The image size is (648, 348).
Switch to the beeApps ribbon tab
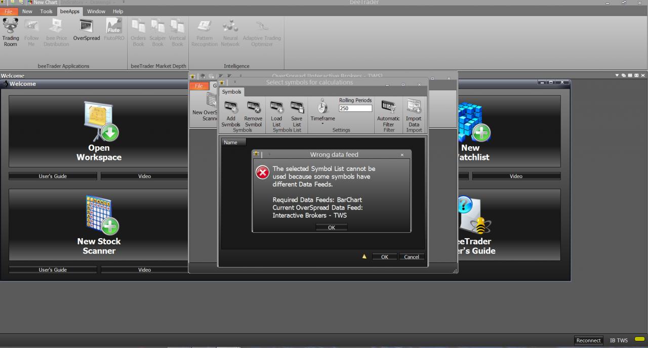click(70, 11)
